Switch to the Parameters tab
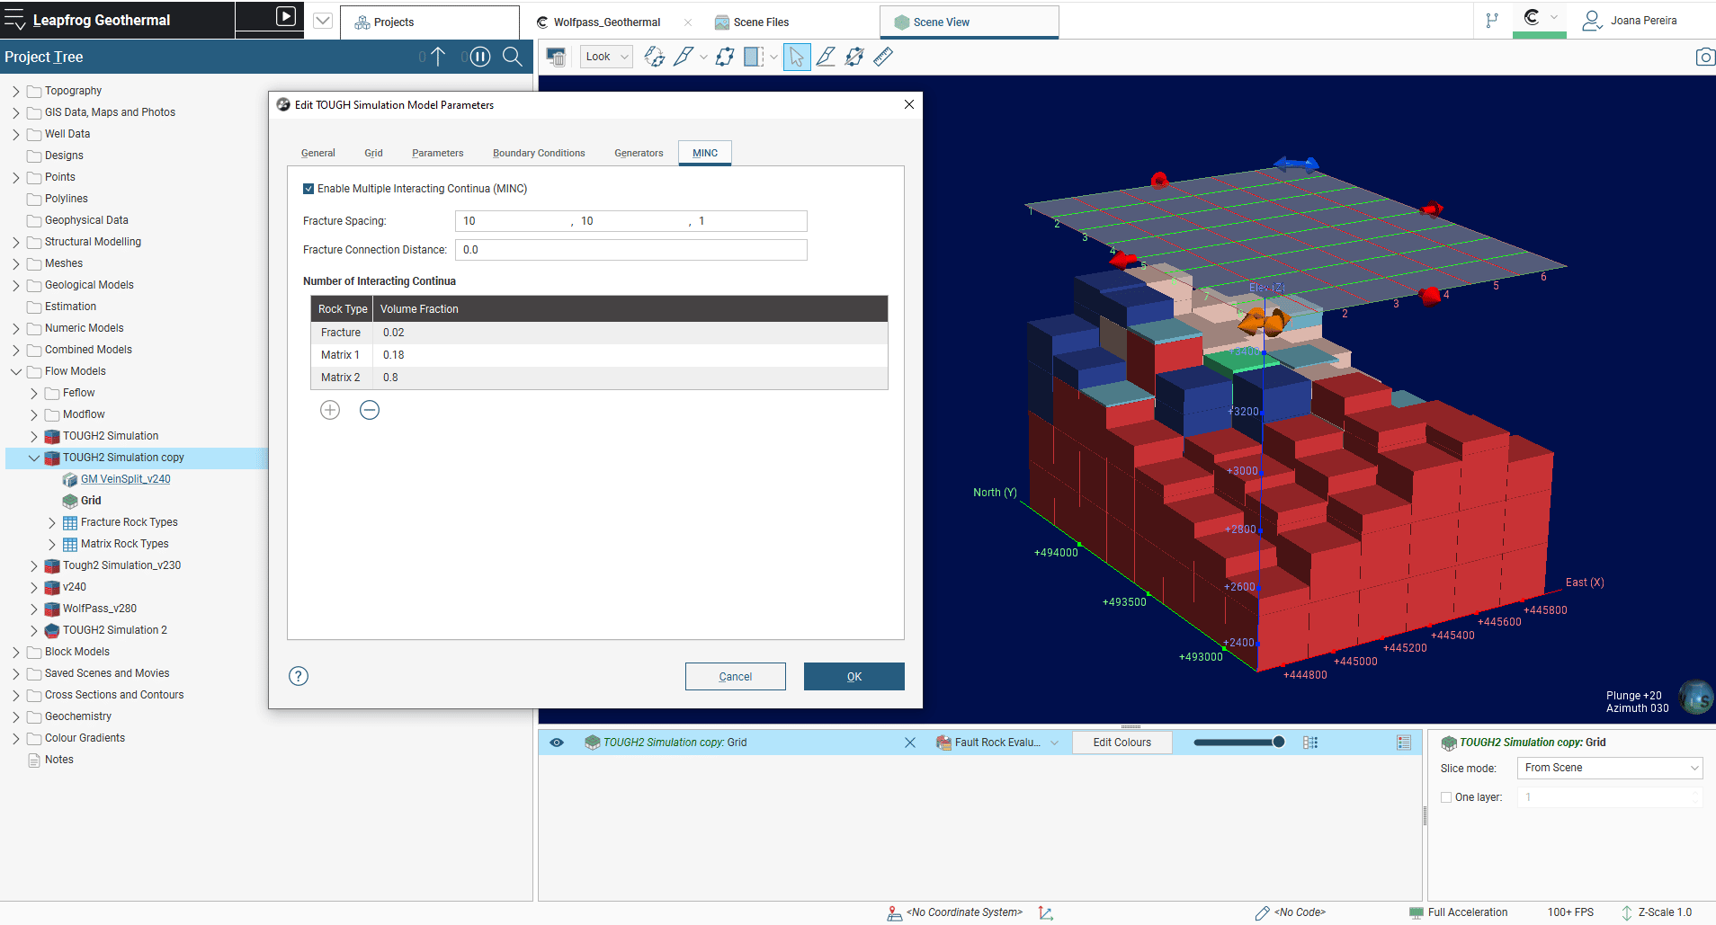 438,153
